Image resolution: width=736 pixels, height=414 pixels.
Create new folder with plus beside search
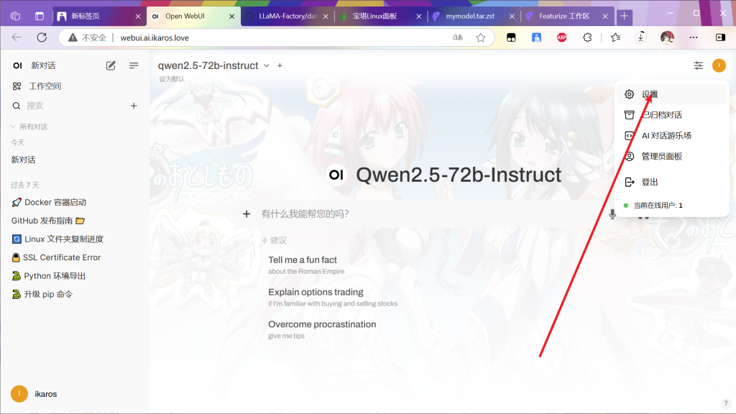pyautogui.click(x=134, y=106)
